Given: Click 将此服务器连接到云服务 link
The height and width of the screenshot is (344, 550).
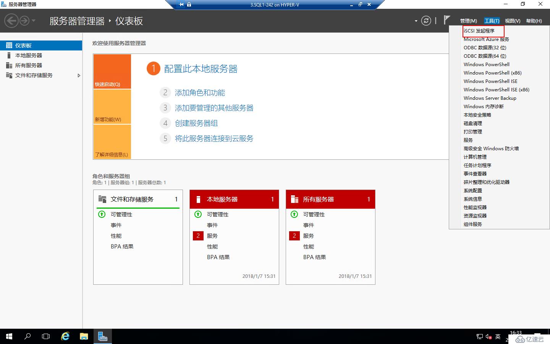Looking at the screenshot, I should pyautogui.click(x=214, y=138).
